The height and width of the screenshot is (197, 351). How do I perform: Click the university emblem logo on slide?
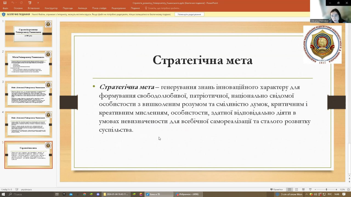pyautogui.click(x=322, y=45)
